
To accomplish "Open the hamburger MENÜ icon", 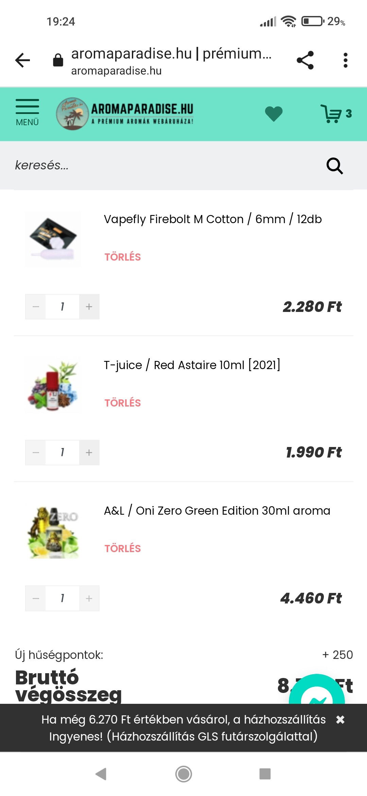I will (x=27, y=113).
